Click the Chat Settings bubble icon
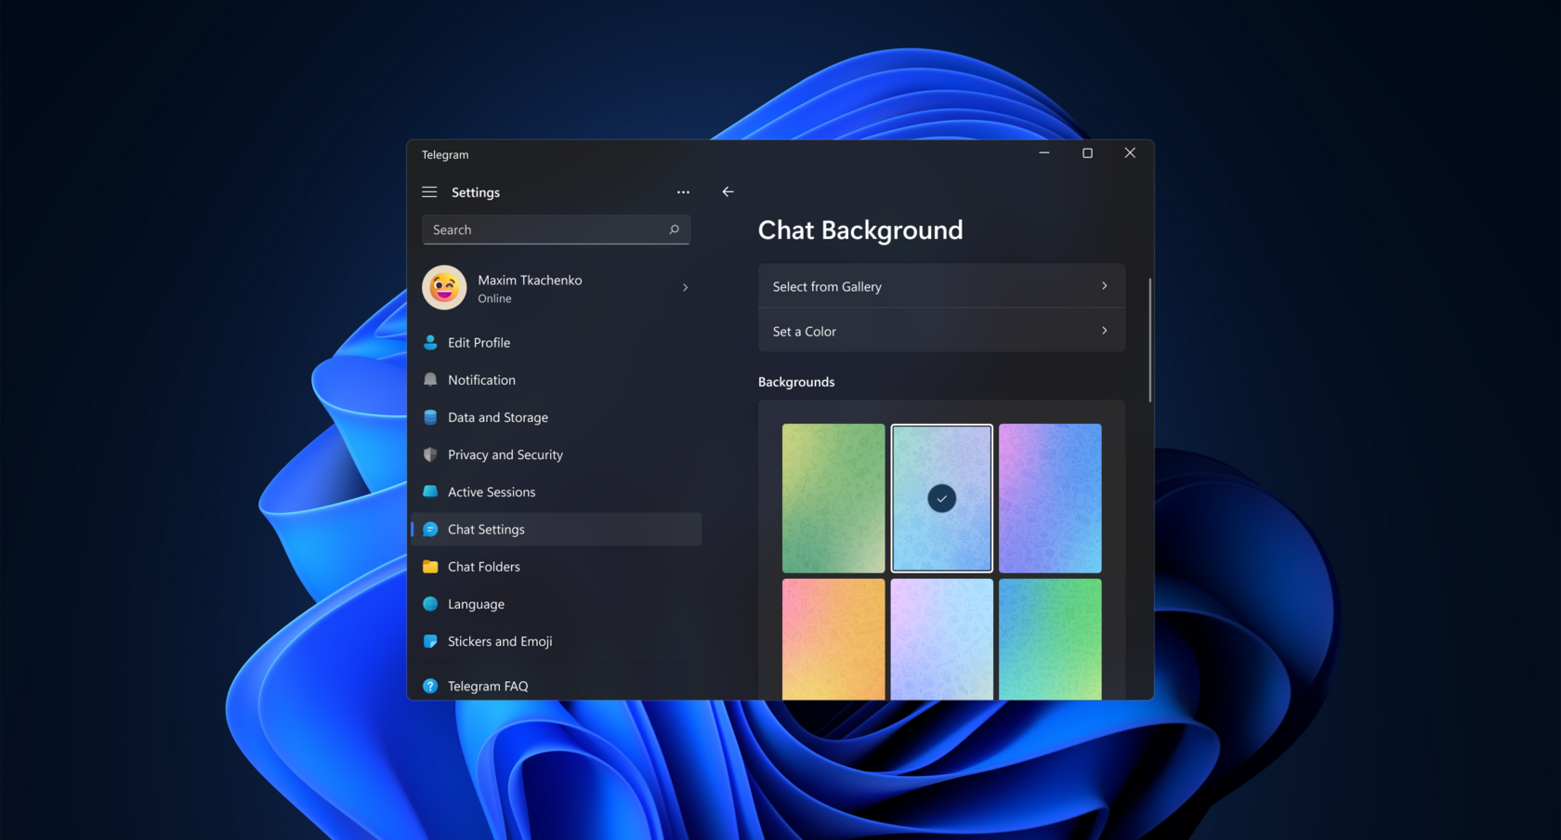Screen dimensions: 1561x840 (430, 530)
